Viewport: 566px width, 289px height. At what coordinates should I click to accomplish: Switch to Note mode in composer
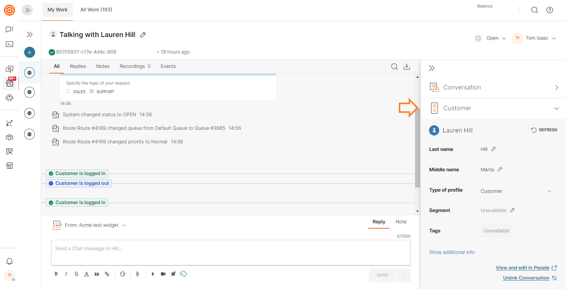click(x=401, y=222)
